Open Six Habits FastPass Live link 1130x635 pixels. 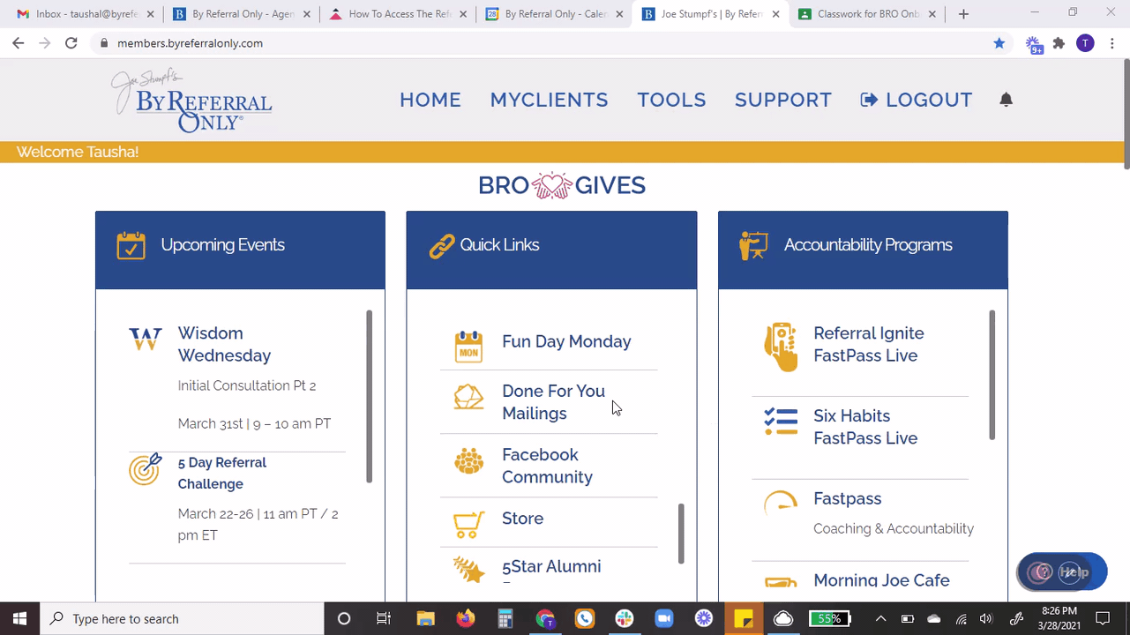[865, 427]
